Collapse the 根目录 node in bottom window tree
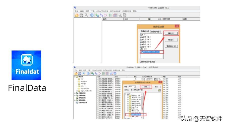This screenshot has height=125, width=226. [75, 77]
